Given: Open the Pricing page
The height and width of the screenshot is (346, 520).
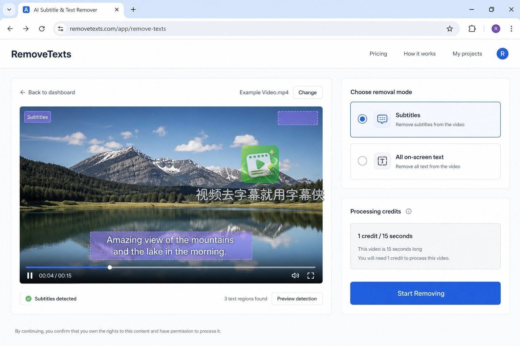Looking at the screenshot, I should [x=378, y=54].
